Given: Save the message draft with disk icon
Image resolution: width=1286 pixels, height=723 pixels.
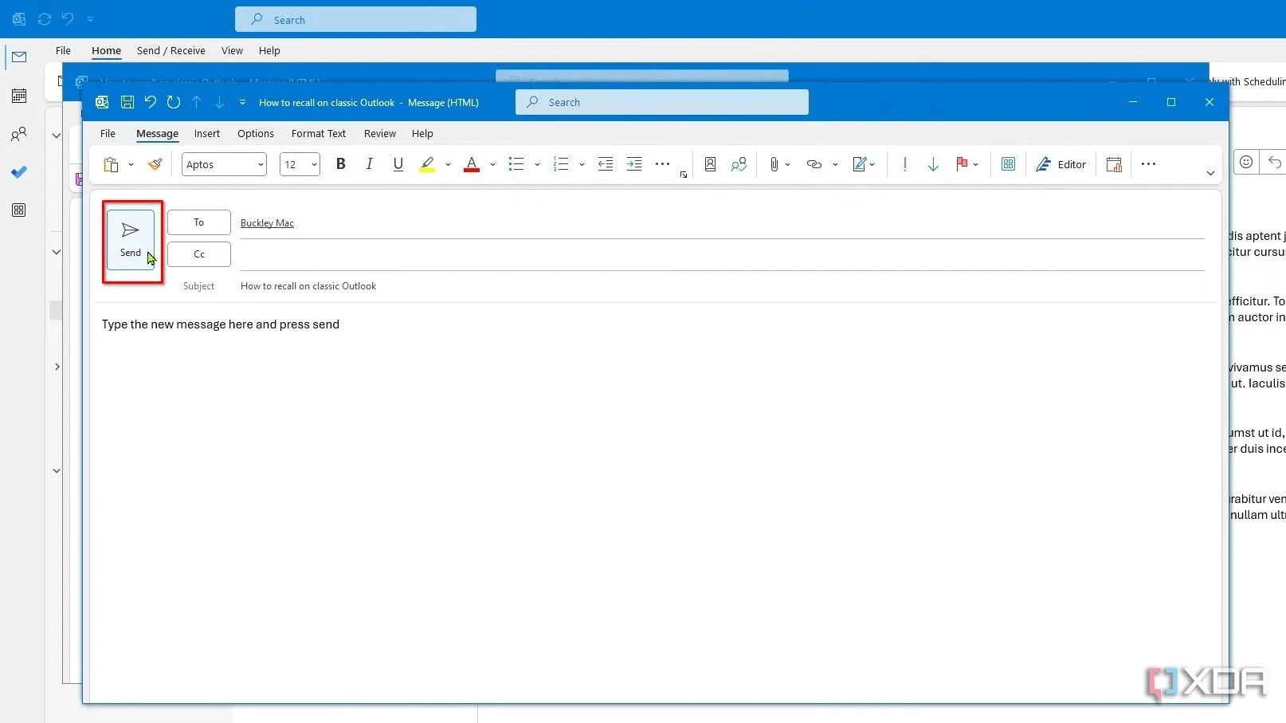Looking at the screenshot, I should click(127, 102).
